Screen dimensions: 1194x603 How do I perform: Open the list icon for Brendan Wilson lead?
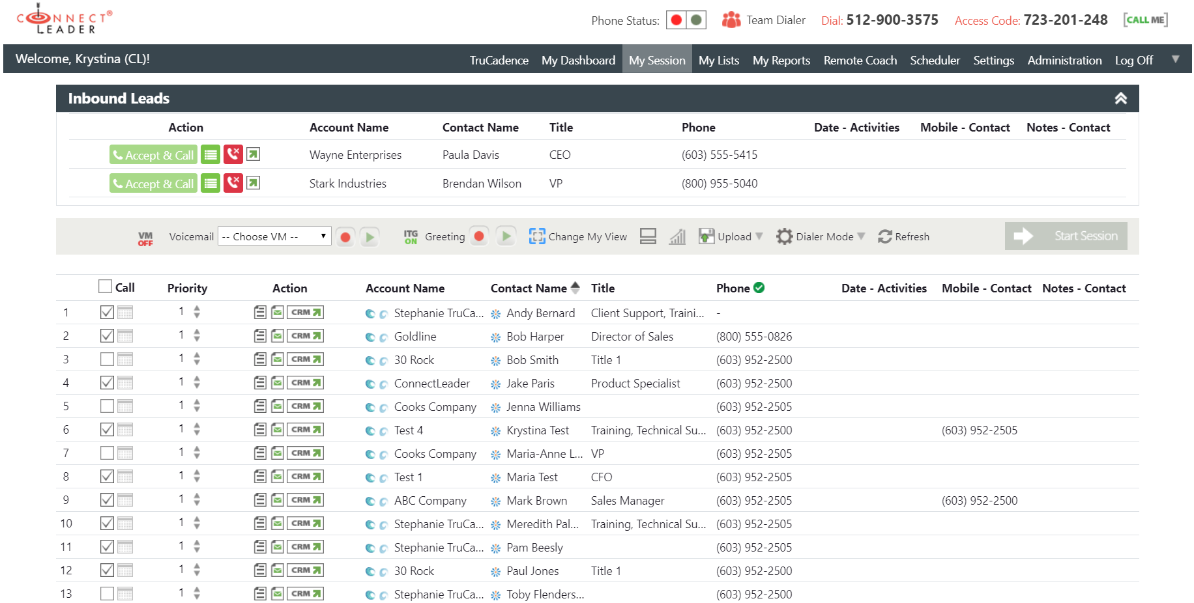[210, 183]
